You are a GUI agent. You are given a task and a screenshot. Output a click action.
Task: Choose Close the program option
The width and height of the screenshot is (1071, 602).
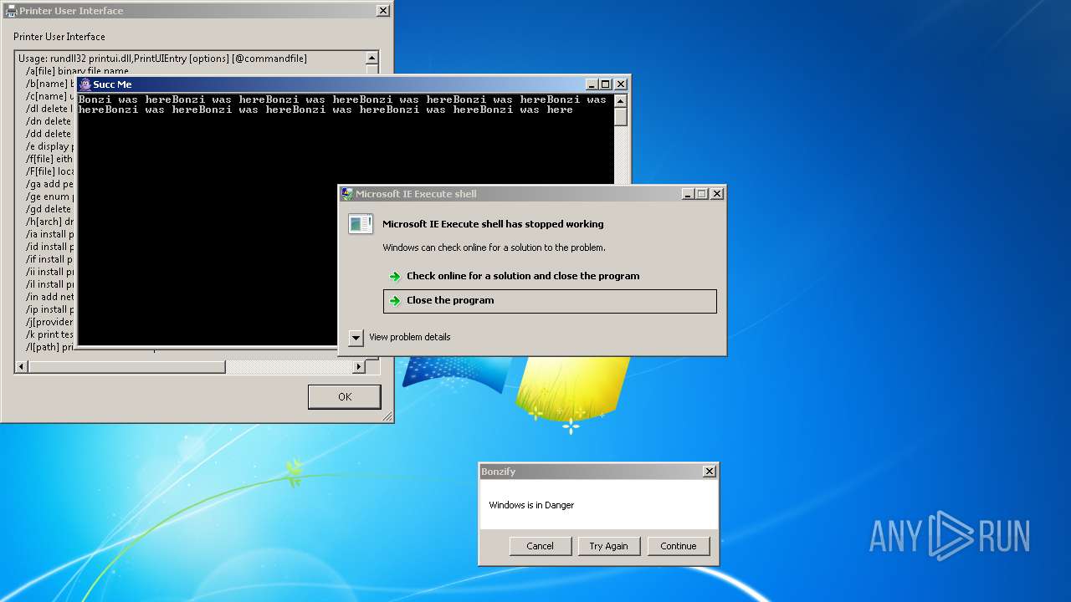(x=550, y=301)
